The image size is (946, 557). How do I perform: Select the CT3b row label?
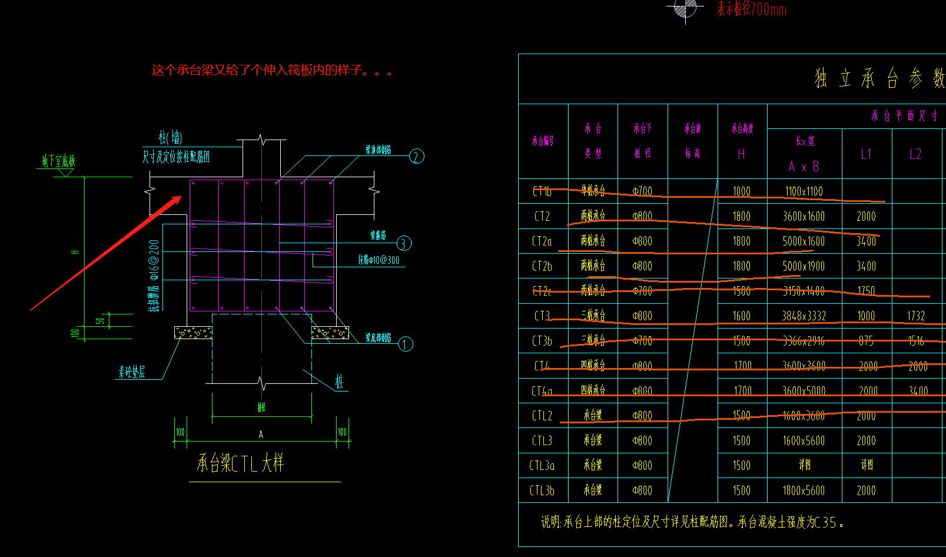[542, 341]
